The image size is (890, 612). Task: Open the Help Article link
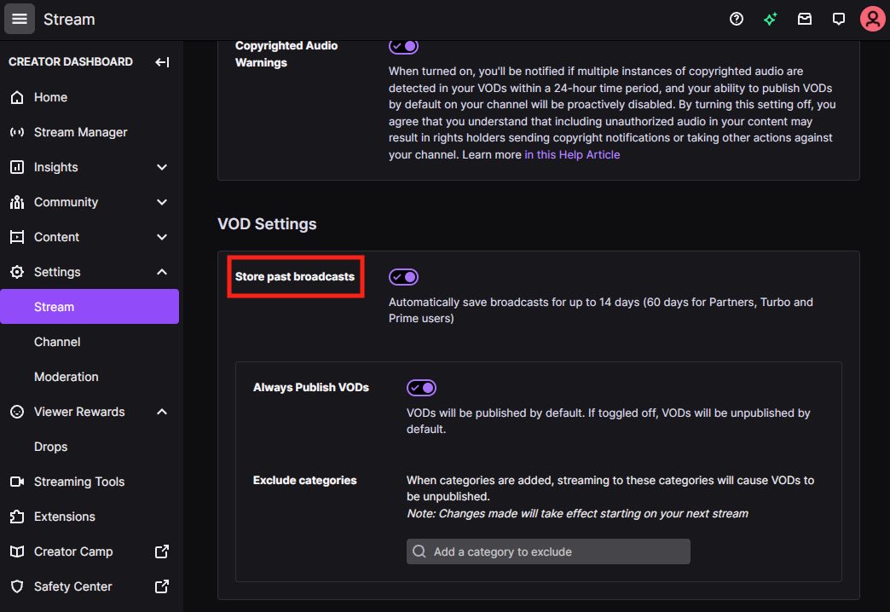571,154
